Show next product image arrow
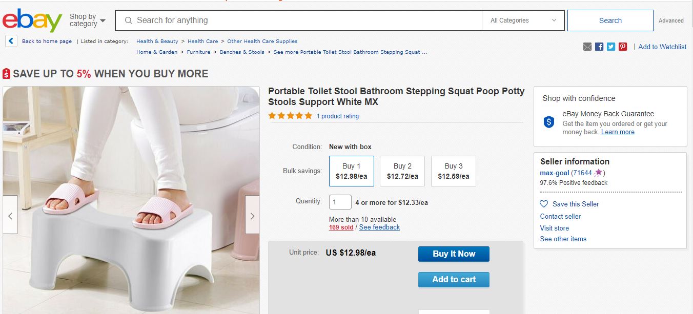Viewport: 693px width, 314px height. (252, 216)
